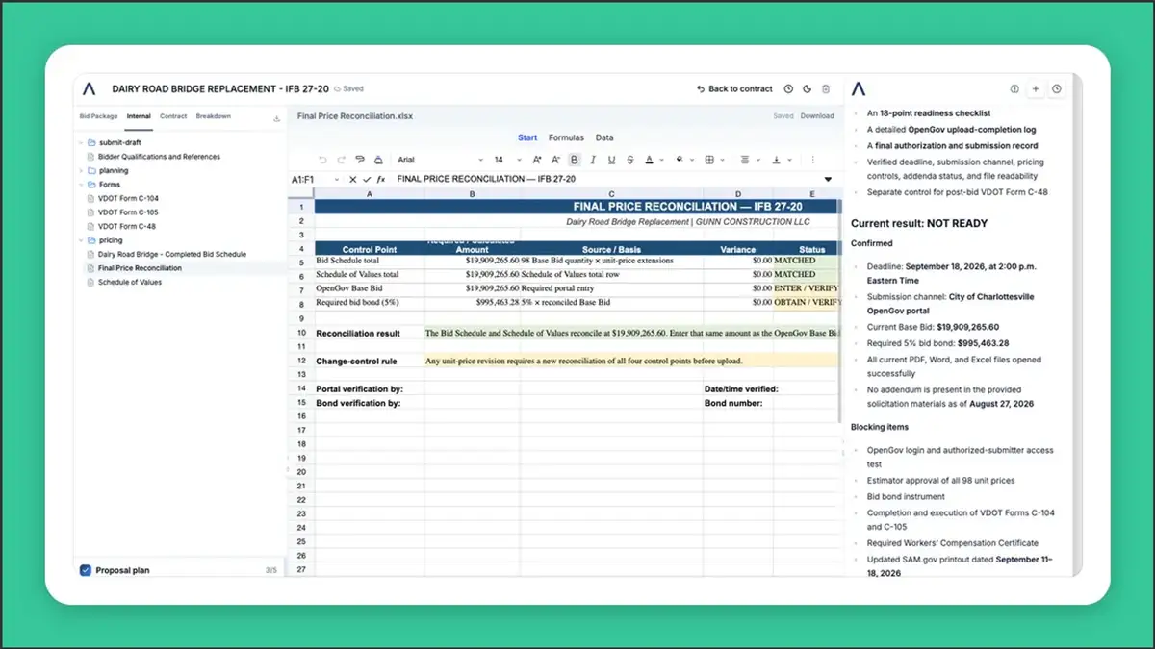Select the 'OpenGov Base Bid' cell
Image resolution: width=1155 pixels, height=649 pixels.
369,288
